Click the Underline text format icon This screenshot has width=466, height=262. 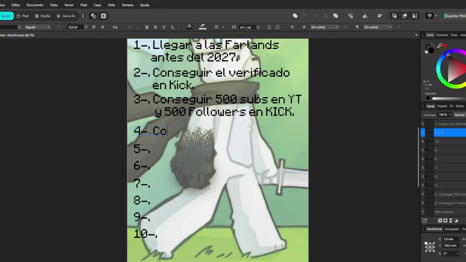click(147, 27)
